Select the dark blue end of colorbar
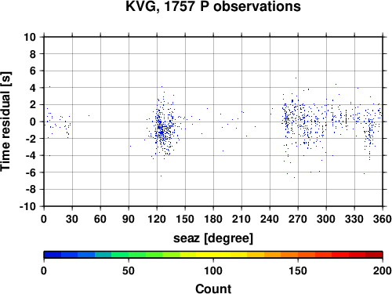 pos(53,255)
